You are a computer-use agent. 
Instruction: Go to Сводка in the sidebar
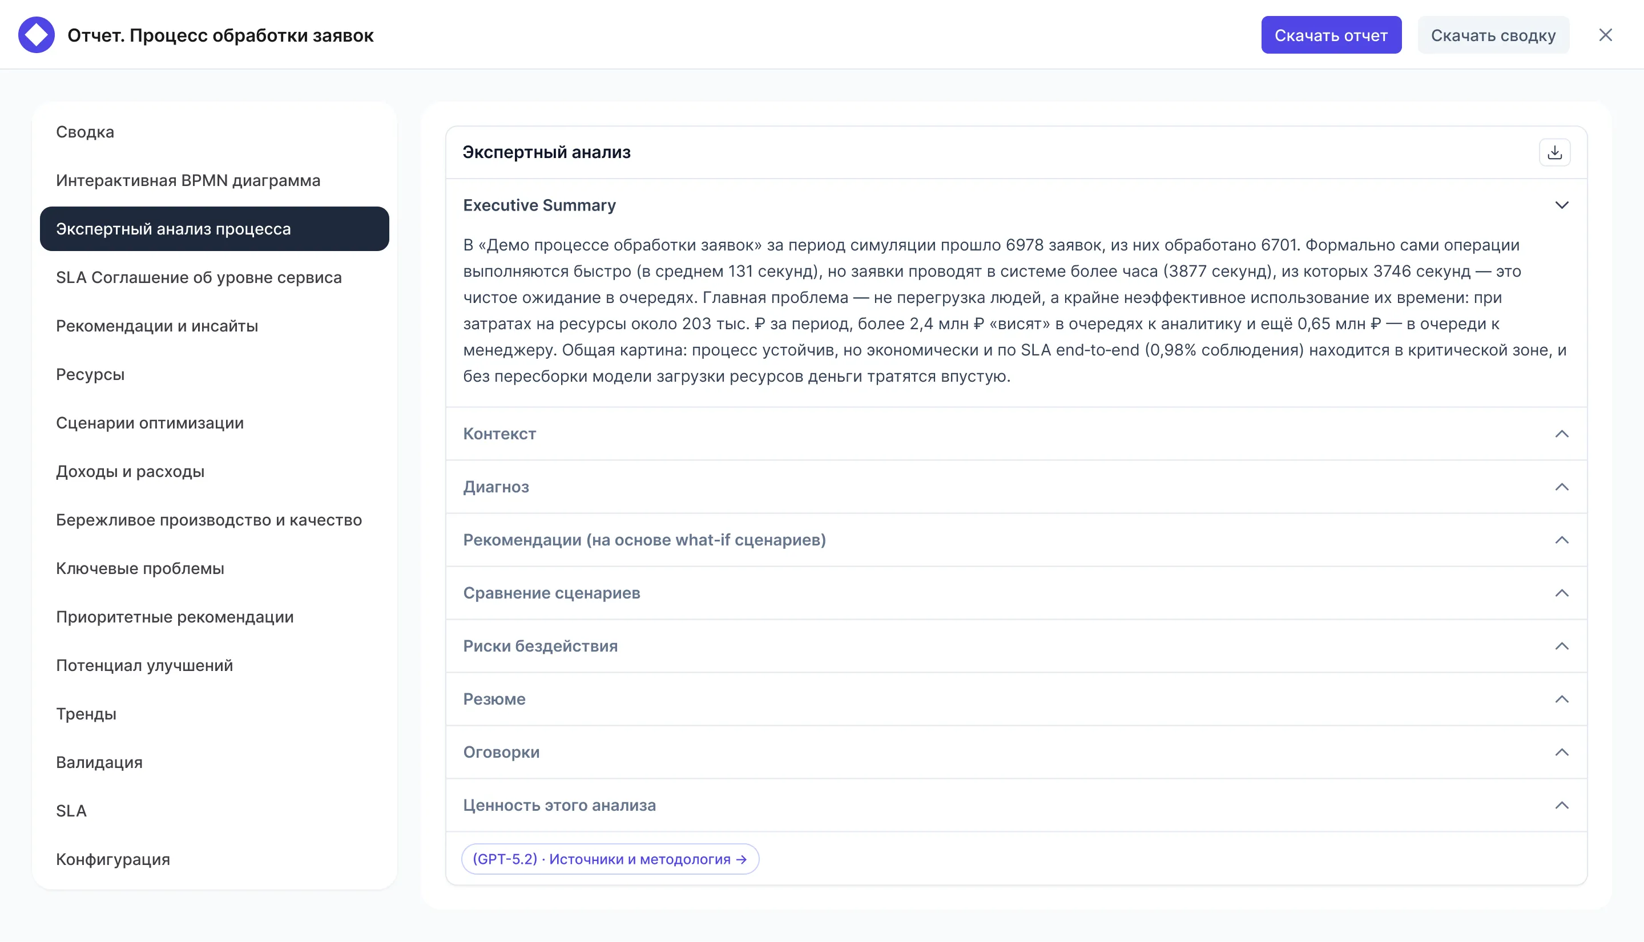[x=85, y=132]
